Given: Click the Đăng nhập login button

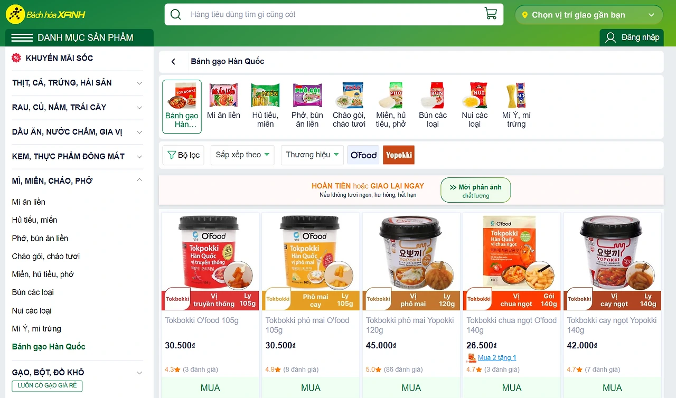Looking at the screenshot, I should point(632,37).
